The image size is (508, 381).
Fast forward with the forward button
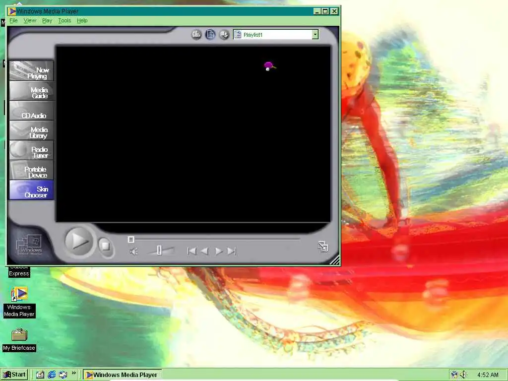[219, 251]
